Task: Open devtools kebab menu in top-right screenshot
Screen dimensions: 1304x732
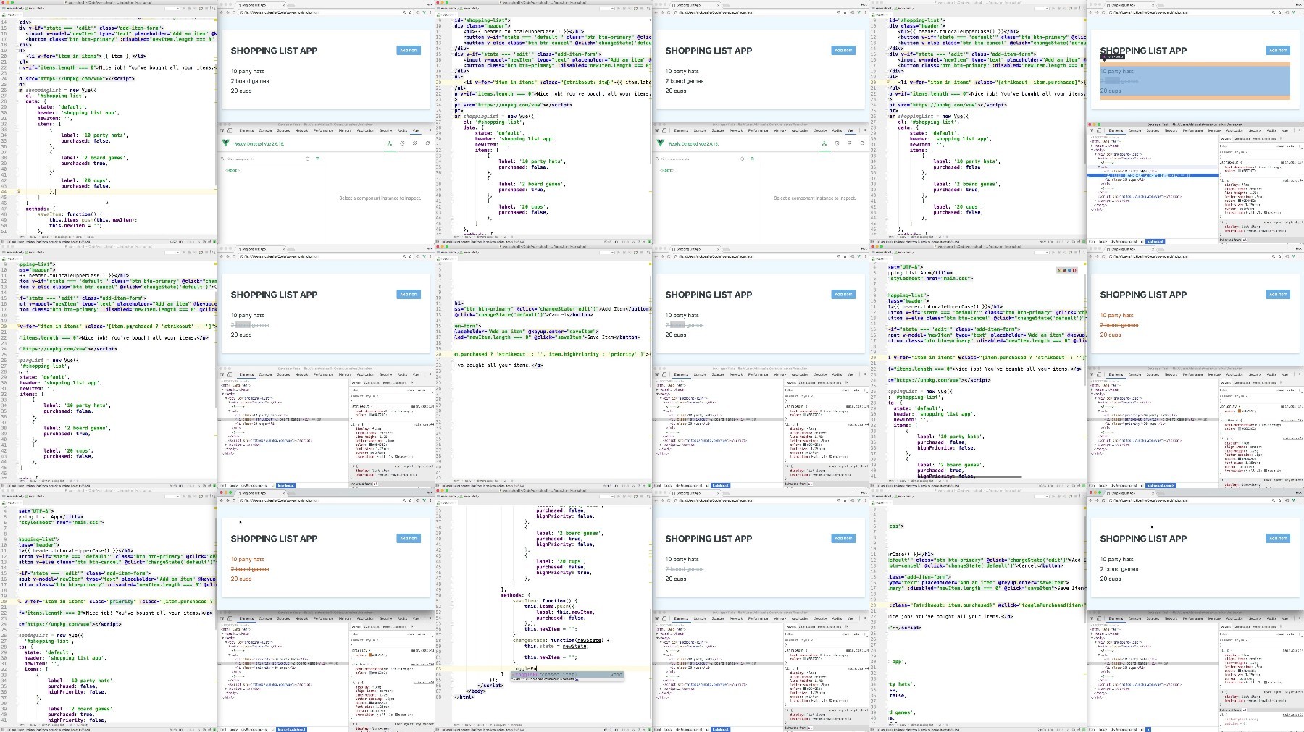Action: click(1300, 130)
